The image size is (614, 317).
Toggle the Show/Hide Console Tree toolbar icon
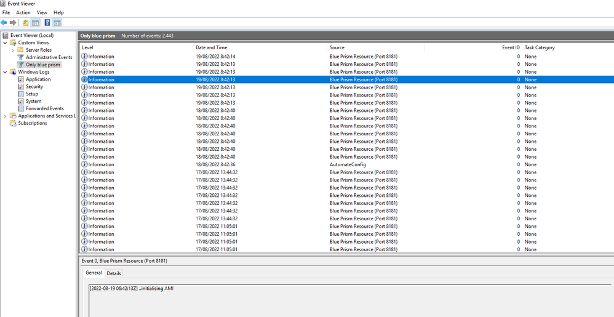35,22
